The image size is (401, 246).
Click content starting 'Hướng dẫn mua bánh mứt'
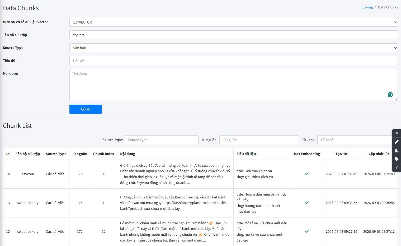click(175, 203)
